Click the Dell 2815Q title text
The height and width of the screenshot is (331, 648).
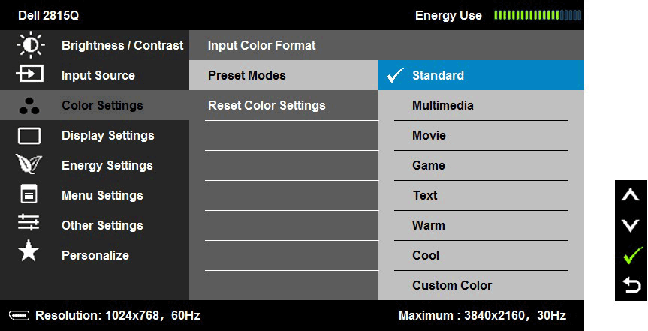(x=48, y=16)
